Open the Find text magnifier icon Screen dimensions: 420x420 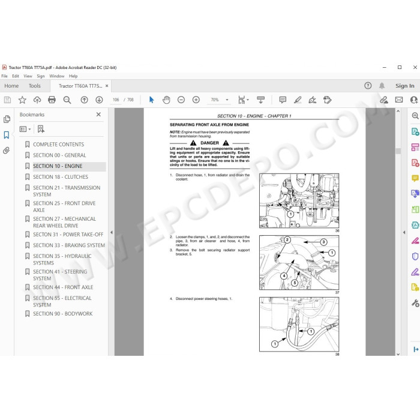67,100
